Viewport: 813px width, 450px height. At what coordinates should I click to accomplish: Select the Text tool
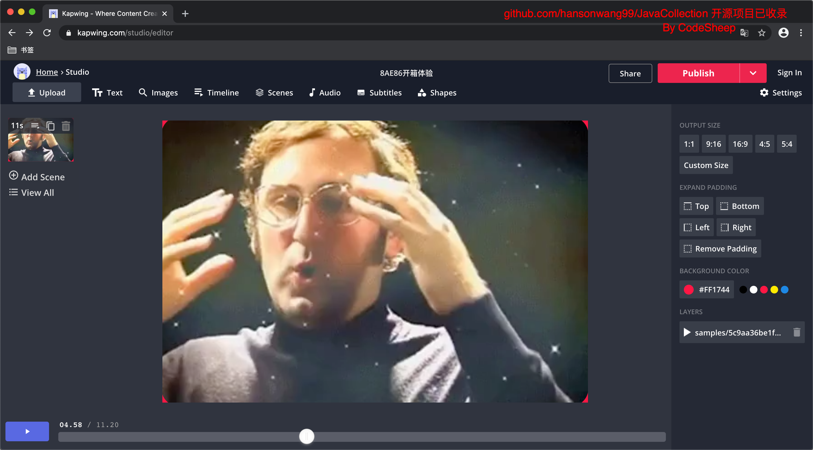click(x=107, y=93)
